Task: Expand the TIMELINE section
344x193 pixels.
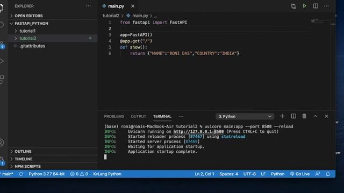Action: click(53, 159)
